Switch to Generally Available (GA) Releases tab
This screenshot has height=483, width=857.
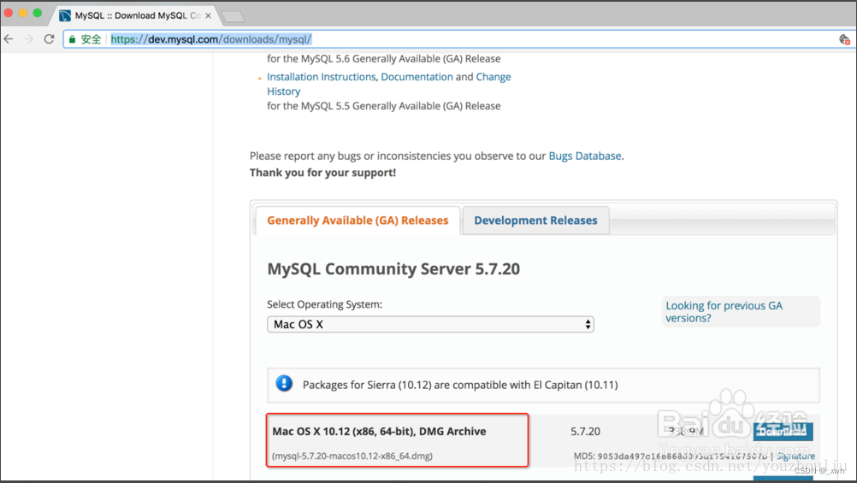point(358,221)
